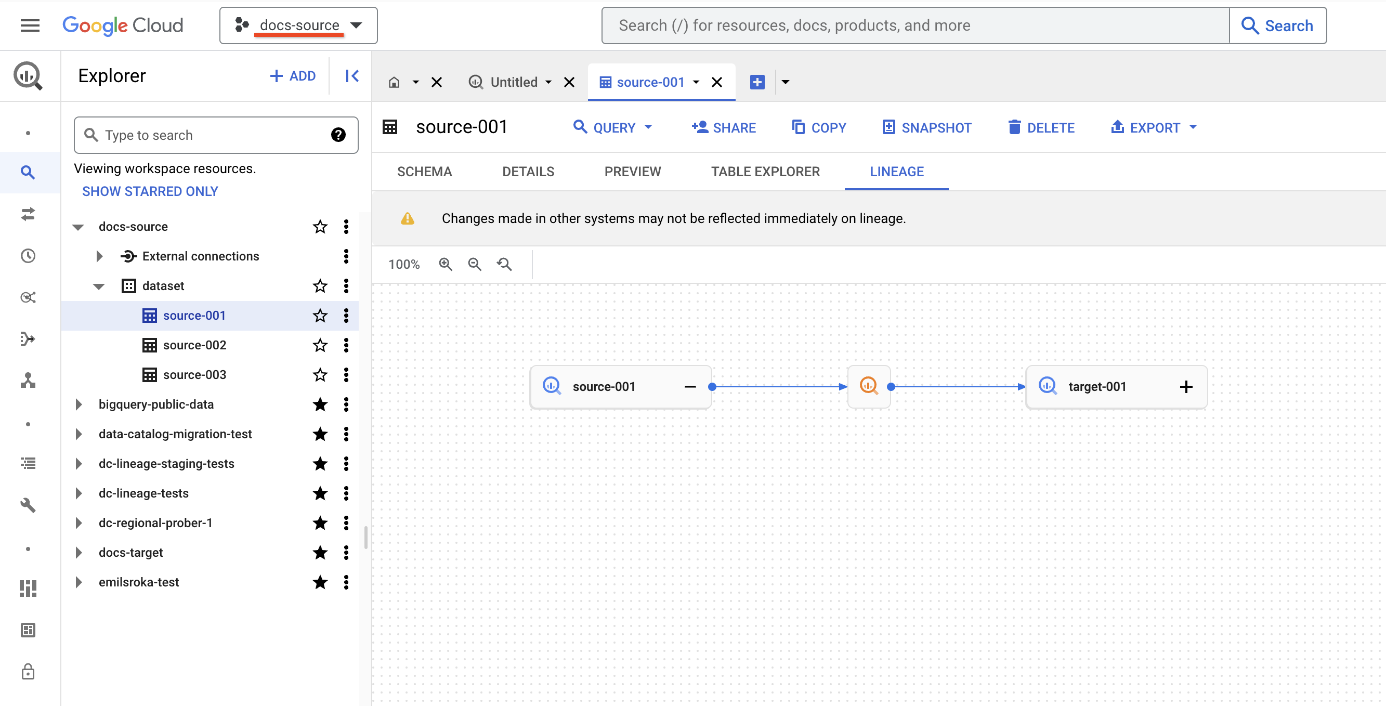
Task: Toggle star for source-001 table
Action: tap(320, 315)
